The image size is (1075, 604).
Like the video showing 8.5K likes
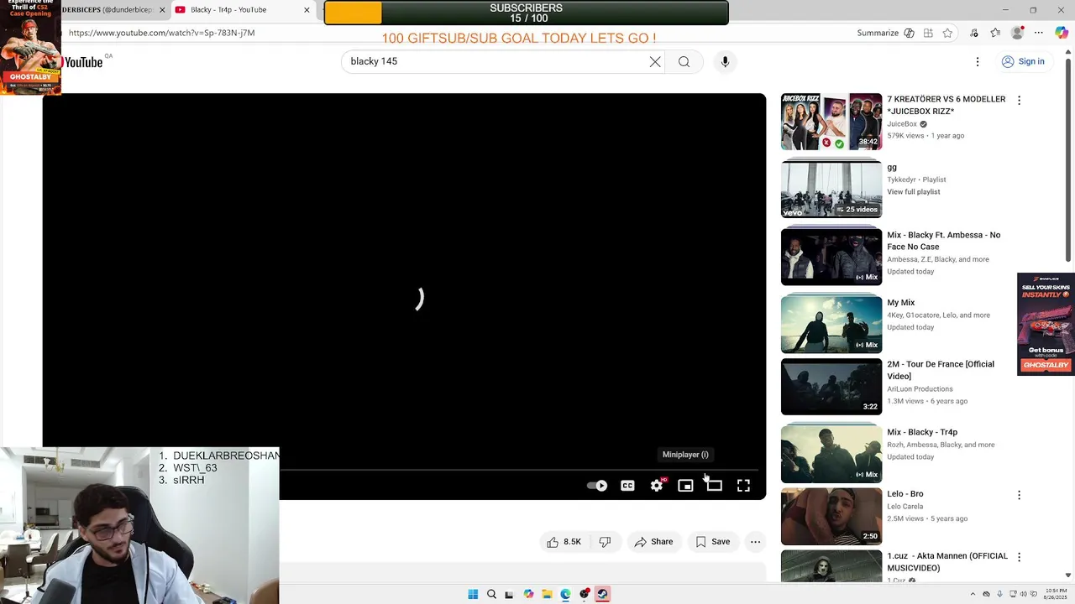(x=564, y=542)
